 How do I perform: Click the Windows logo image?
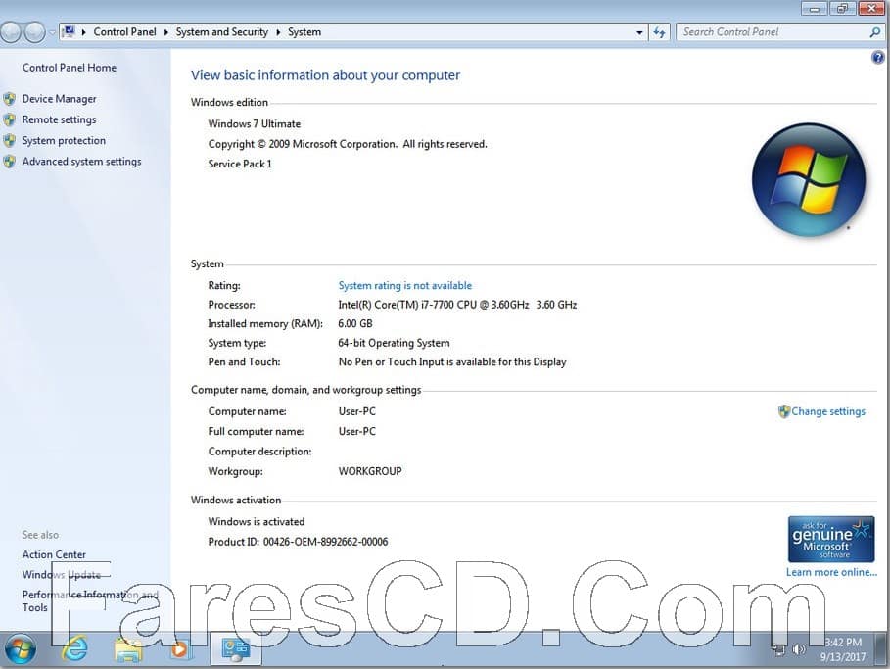pyautogui.click(x=809, y=179)
